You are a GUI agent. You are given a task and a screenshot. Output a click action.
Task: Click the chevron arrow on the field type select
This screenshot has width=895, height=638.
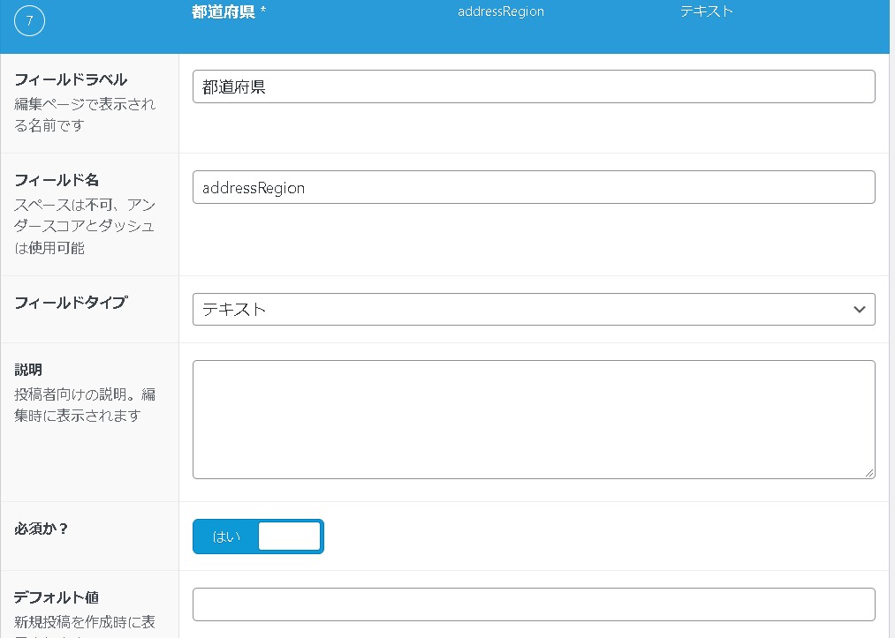(x=859, y=310)
